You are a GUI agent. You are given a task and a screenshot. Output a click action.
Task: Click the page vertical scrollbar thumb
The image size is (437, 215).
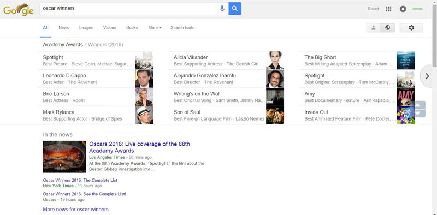coord(434,35)
